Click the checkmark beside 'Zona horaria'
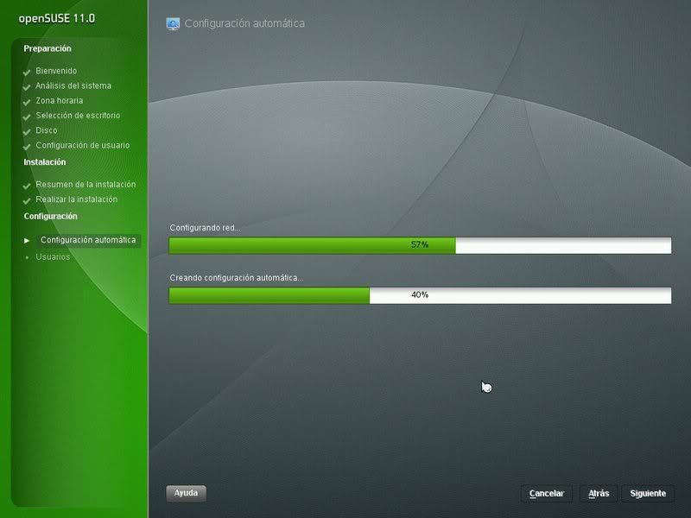Viewport: 691px width, 518px height. pyautogui.click(x=27, y=102)
